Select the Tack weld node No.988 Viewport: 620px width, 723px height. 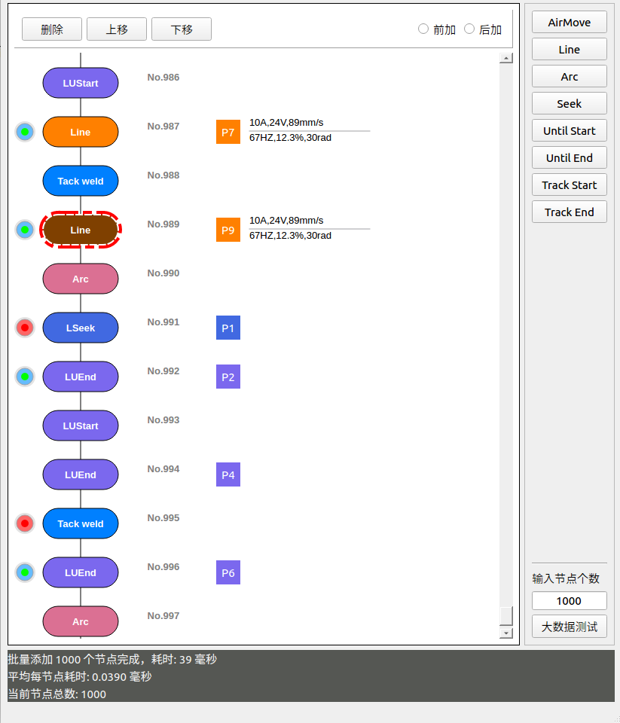click(x=81, y=181)
